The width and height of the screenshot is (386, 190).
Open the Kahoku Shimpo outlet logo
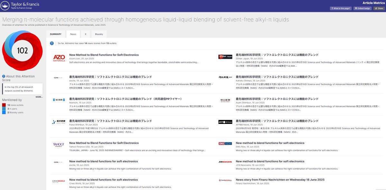(225, 77)
